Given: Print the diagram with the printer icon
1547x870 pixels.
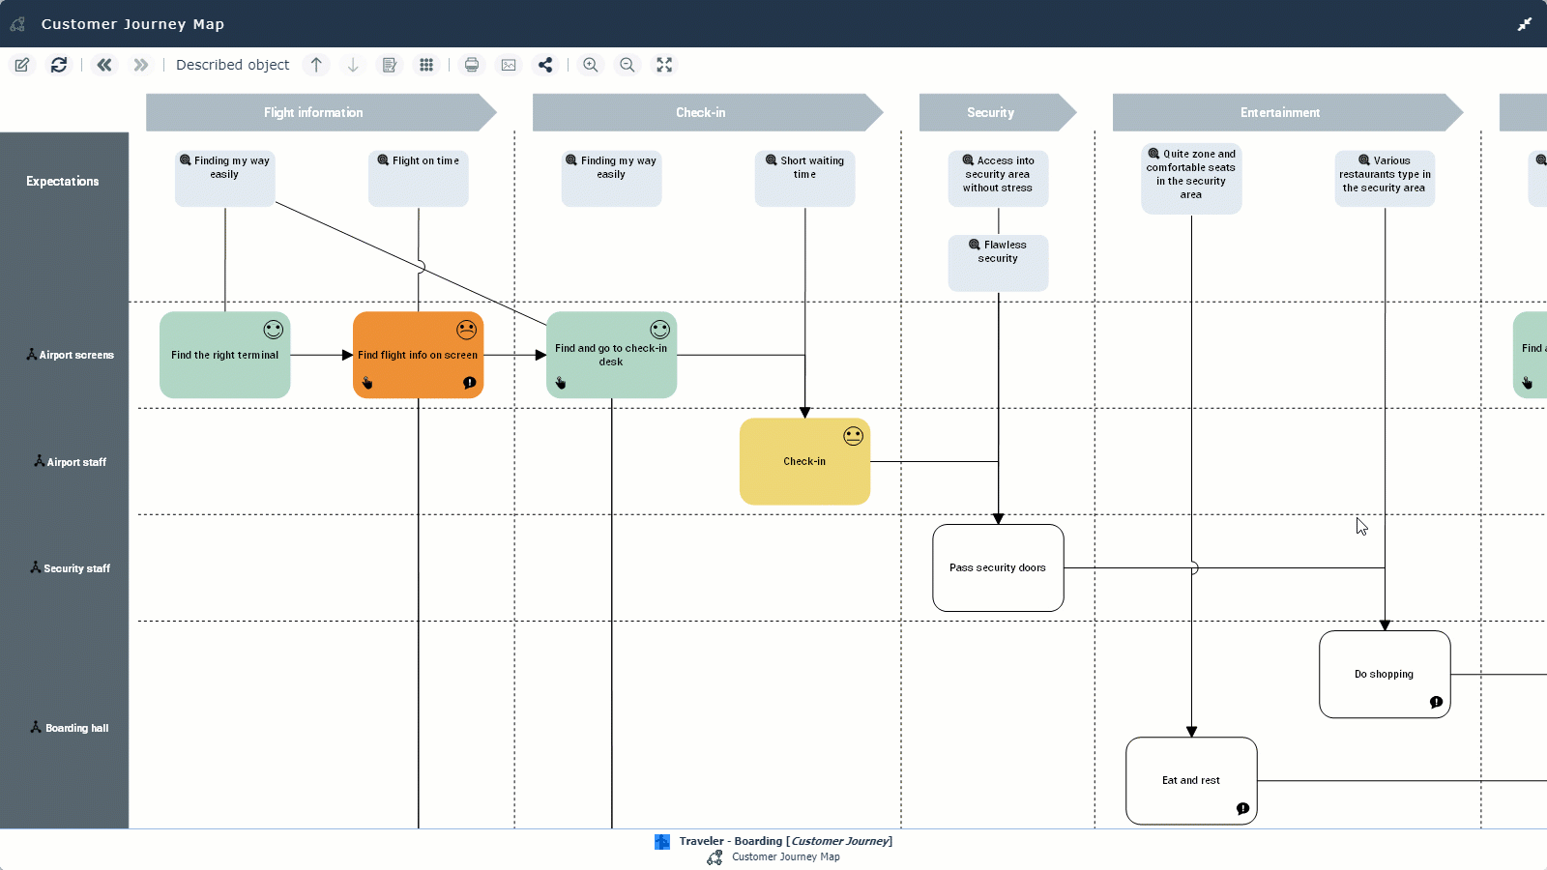Looking at the screenshot, I should pyautogui.click(x=472, y=65).
